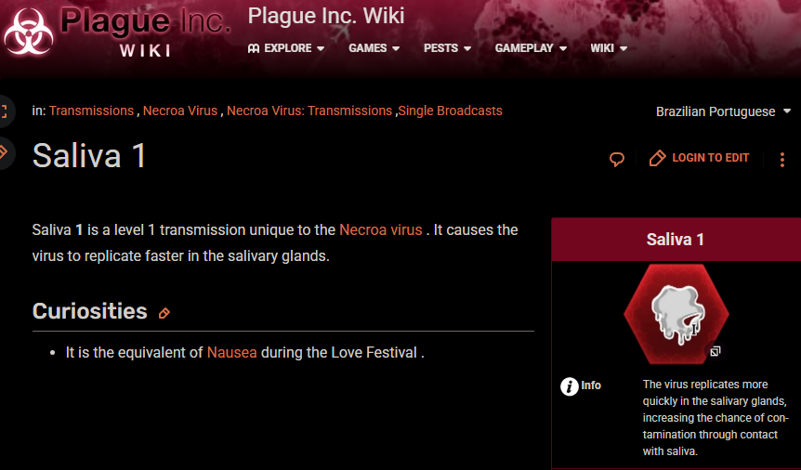801x470 pixels.
Task: Click the expand icon below the hexagon image
Action: pyautogui.click(x=716, y=351)
